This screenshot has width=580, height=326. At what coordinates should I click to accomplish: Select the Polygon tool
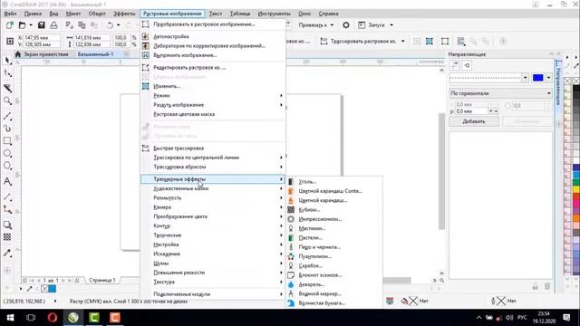pos(7,166)
